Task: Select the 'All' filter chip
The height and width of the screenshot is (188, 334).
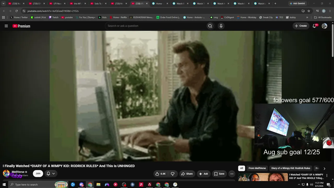Action: point(242,168)
